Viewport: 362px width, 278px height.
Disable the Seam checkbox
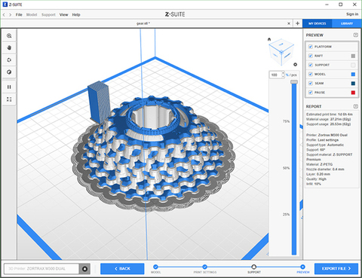(311, 84)
